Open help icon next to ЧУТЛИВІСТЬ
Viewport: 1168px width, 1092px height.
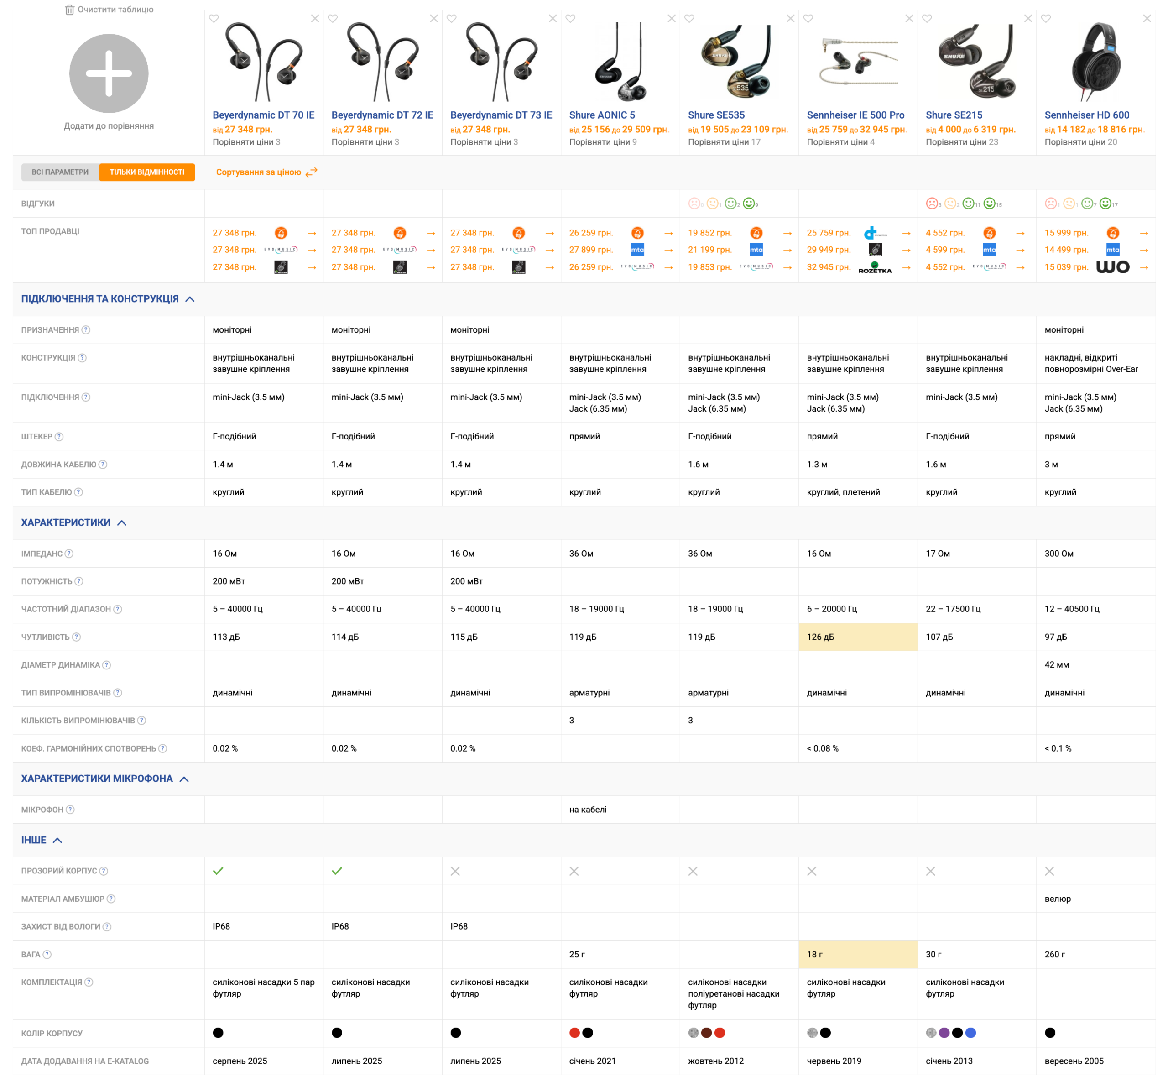(76, 637)
